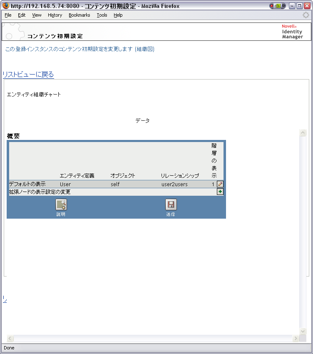Follow the リストビューに戻る link
313x354 pixels.
28,75
